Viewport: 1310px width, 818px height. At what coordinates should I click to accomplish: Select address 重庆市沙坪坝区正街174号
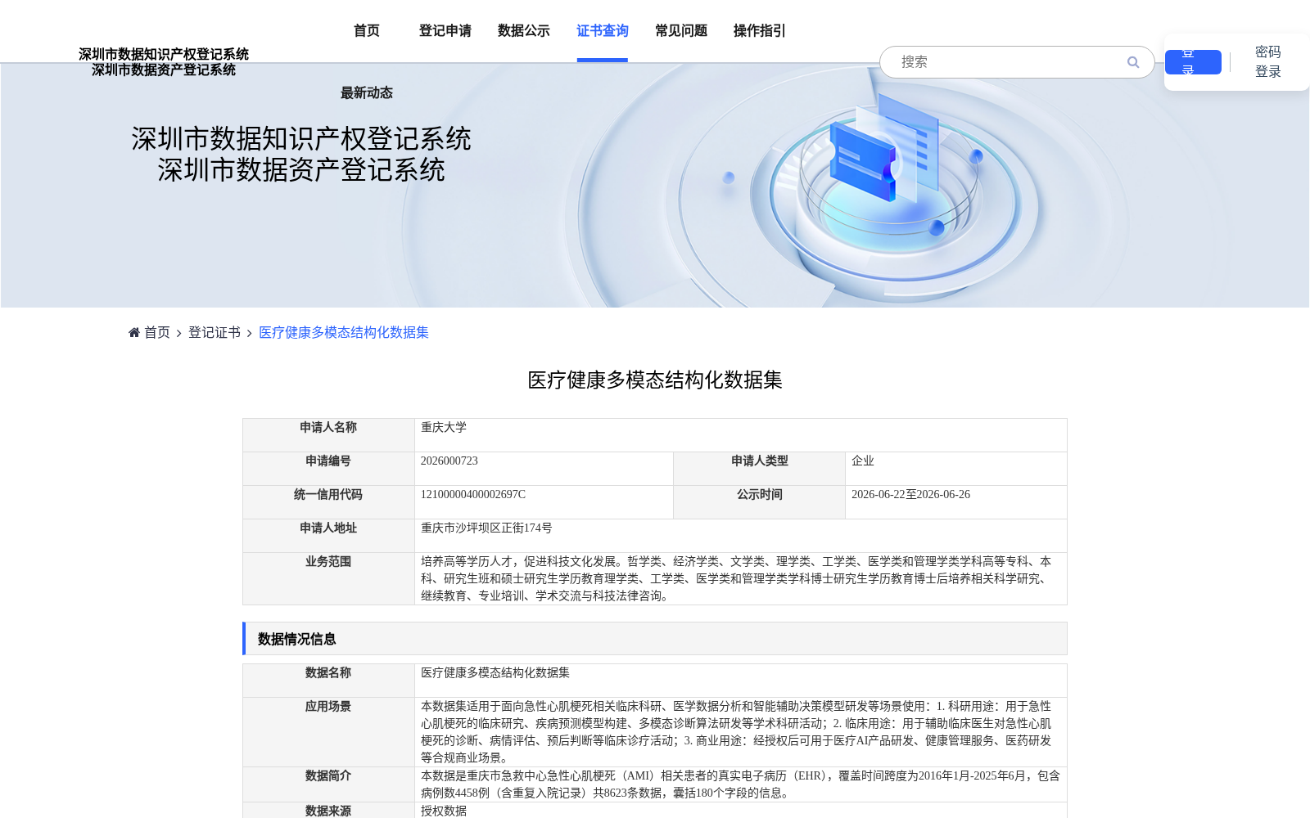click(x=486, y=528)
